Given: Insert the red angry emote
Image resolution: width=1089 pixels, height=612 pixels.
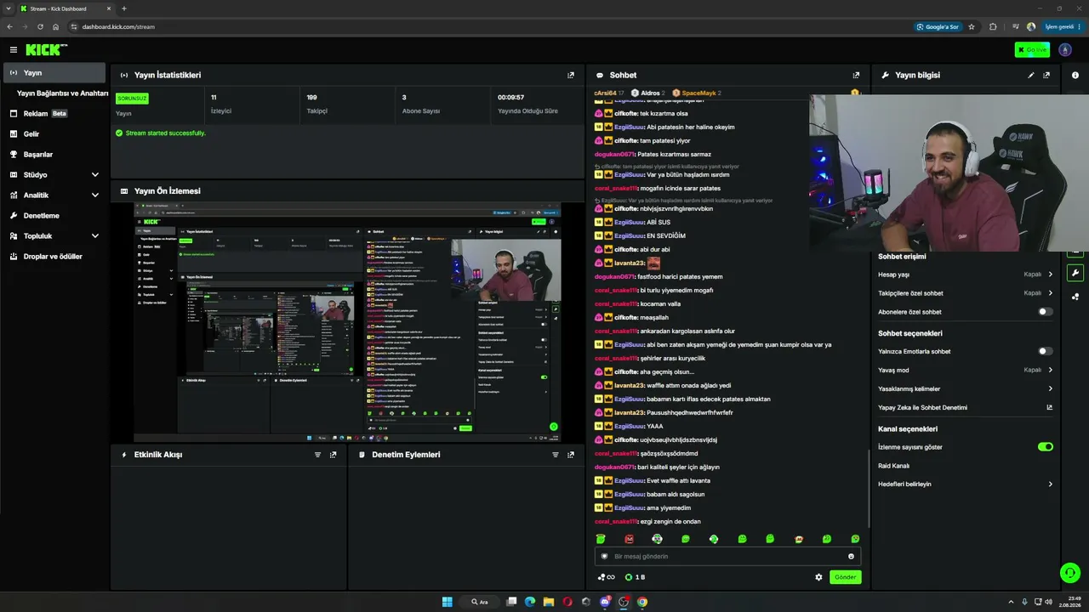Looking at the screenshot, I should point(629,539).
